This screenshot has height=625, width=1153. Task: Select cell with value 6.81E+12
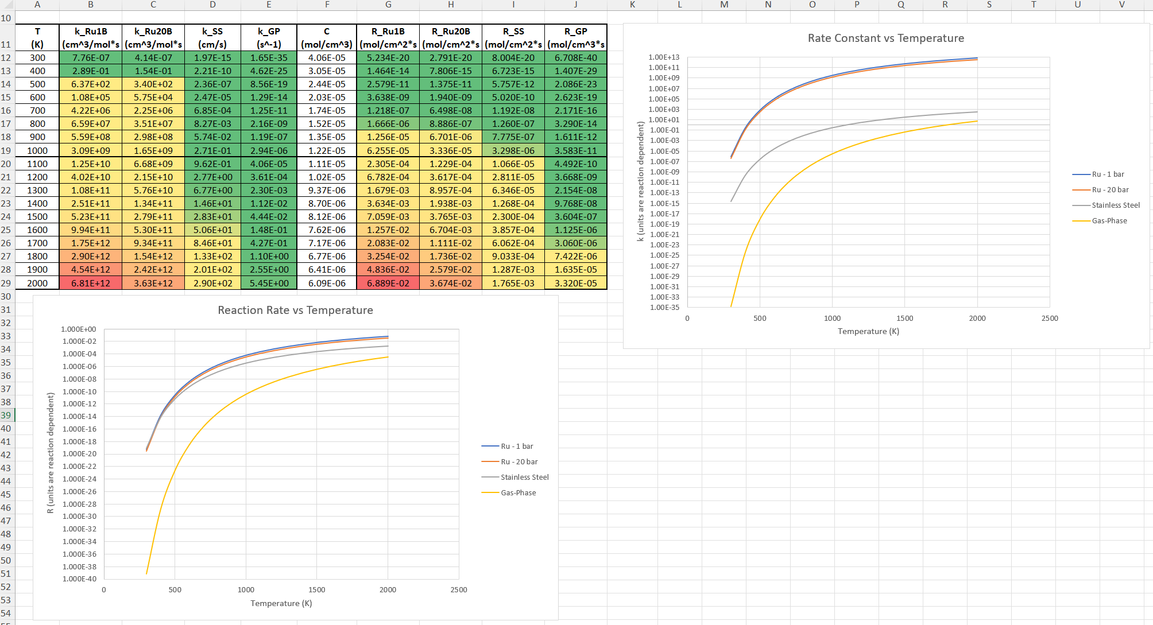point(91,283)
